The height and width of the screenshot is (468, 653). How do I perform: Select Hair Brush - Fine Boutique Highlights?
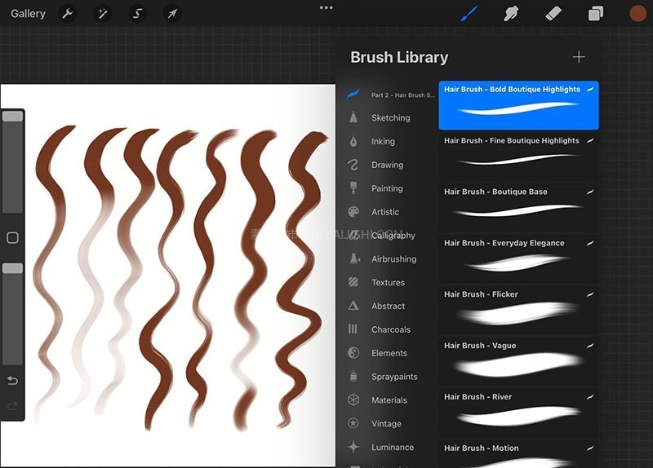(518, 157)
